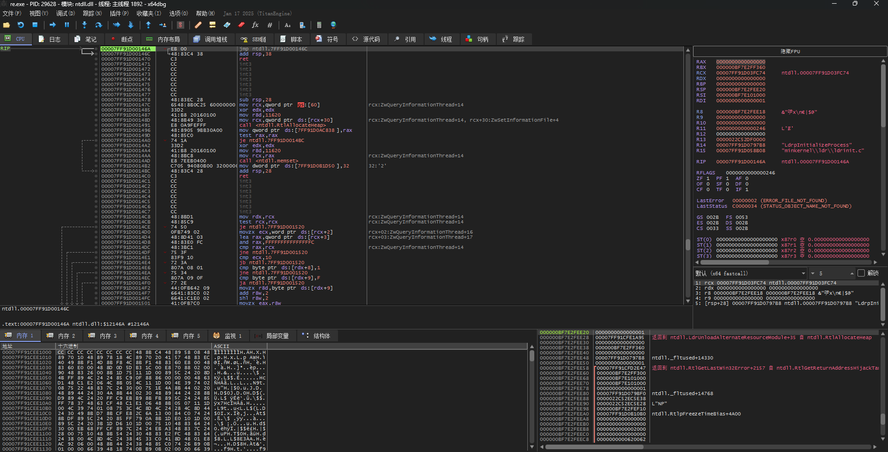Open the 内存 5 dump tab
This screenshot has height=452, width=888.
pyautogui.click(x=187, y=336)
